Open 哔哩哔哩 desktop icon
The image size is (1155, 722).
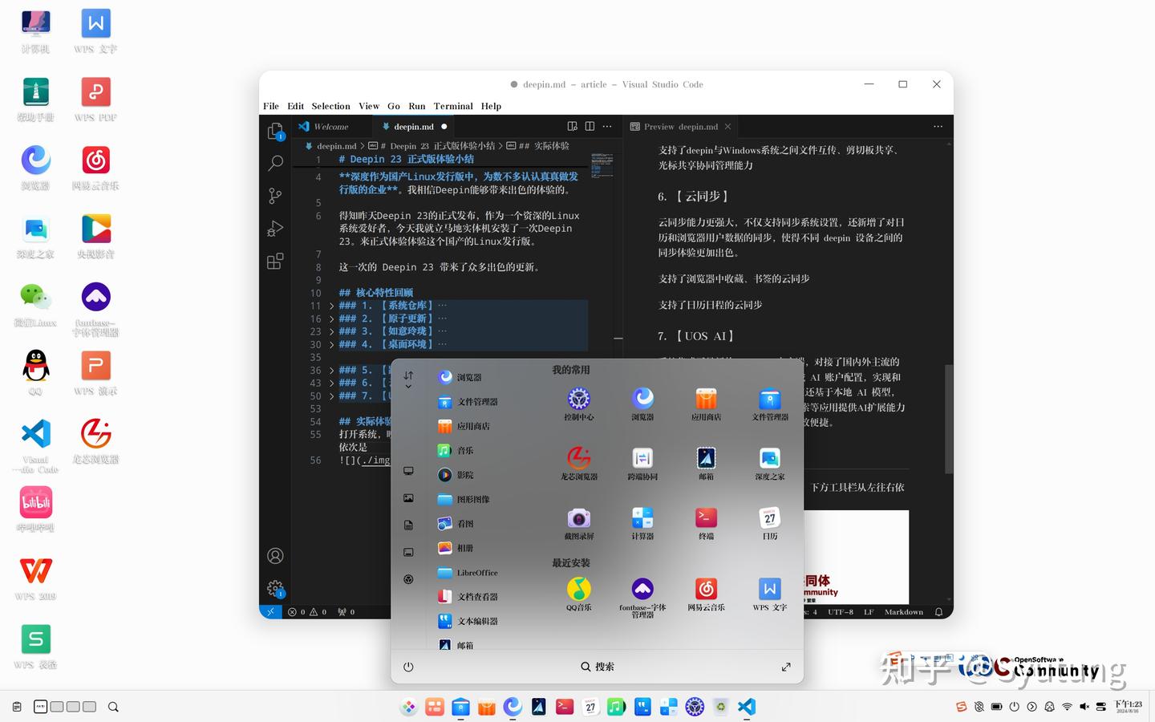(35, 510)
